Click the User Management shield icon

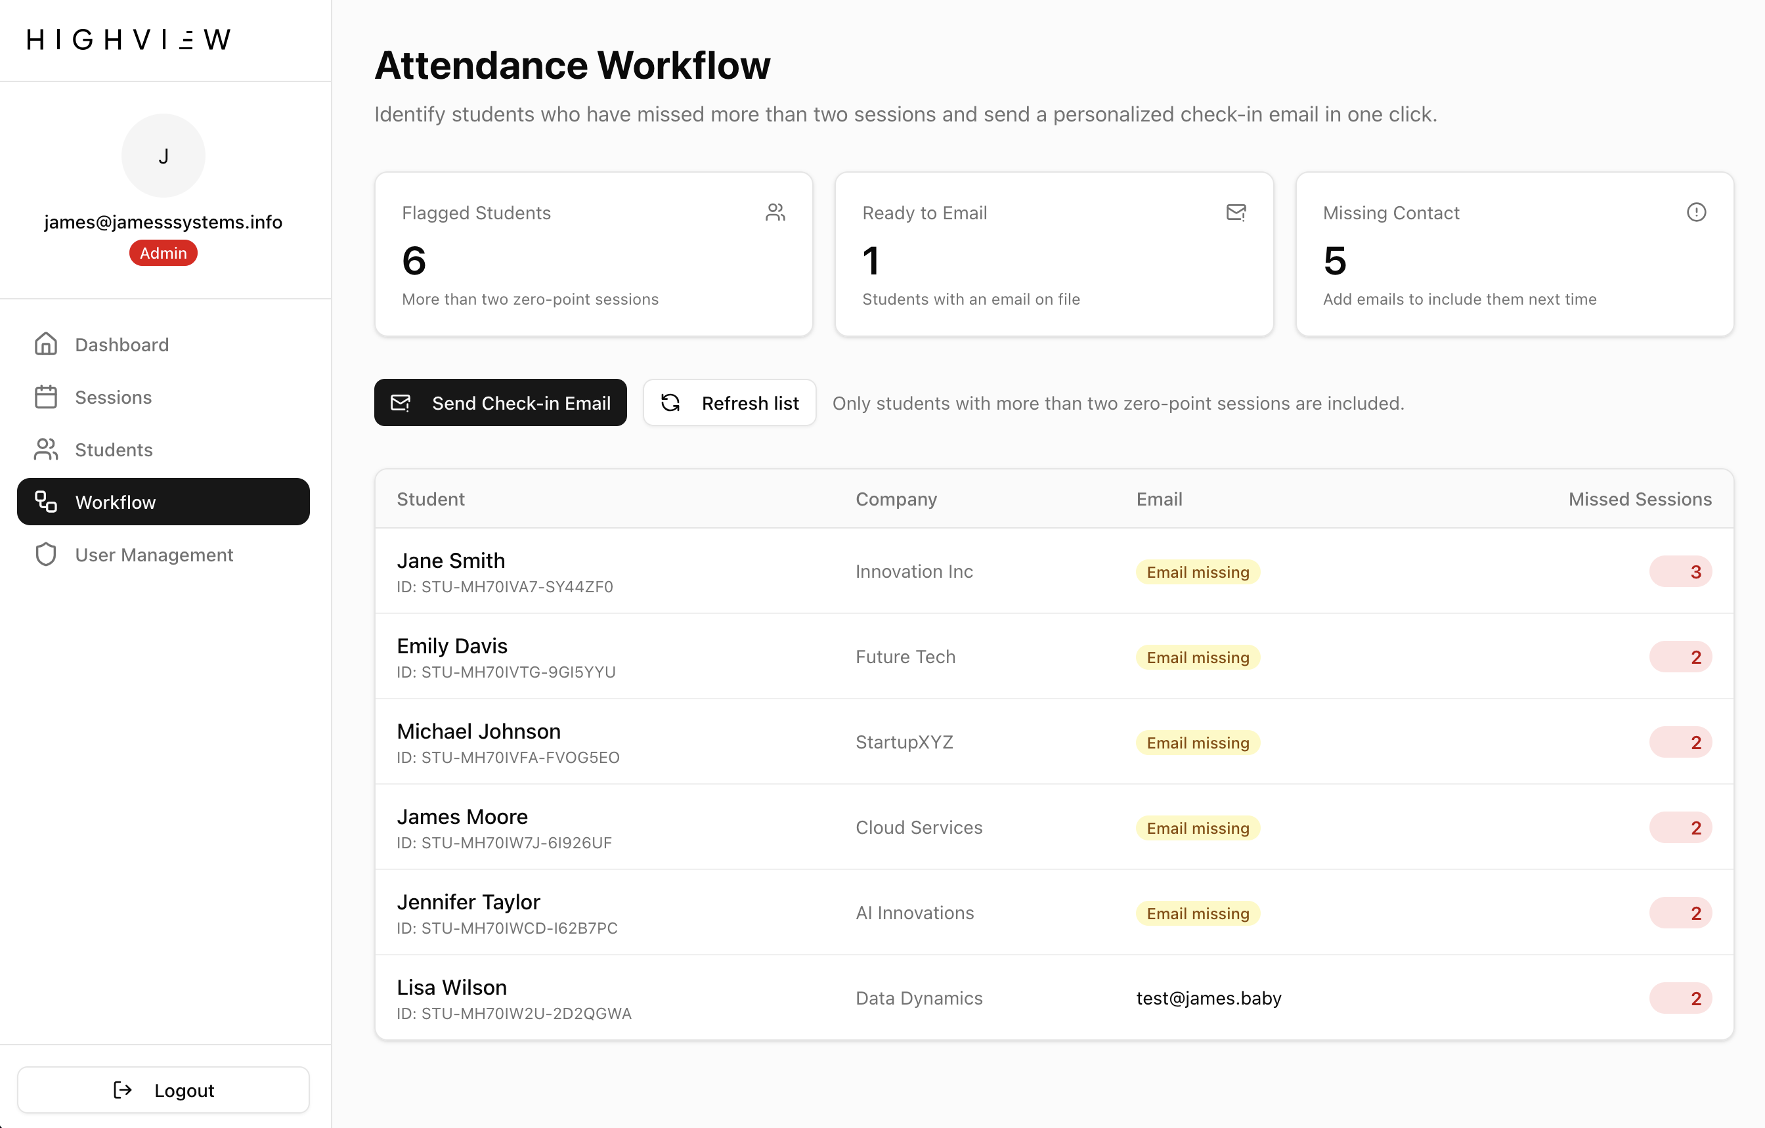pyautogui.click(x=45, y=555)
